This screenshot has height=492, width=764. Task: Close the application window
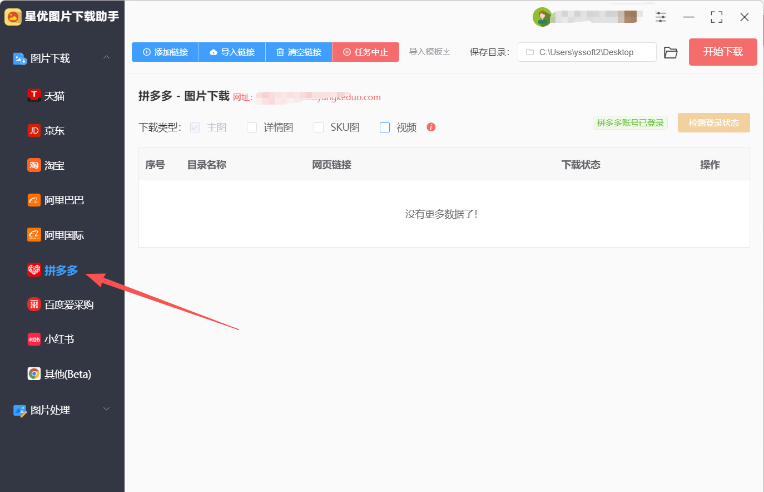[x=745, y=17]
